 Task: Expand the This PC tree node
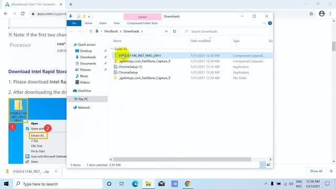70,99
